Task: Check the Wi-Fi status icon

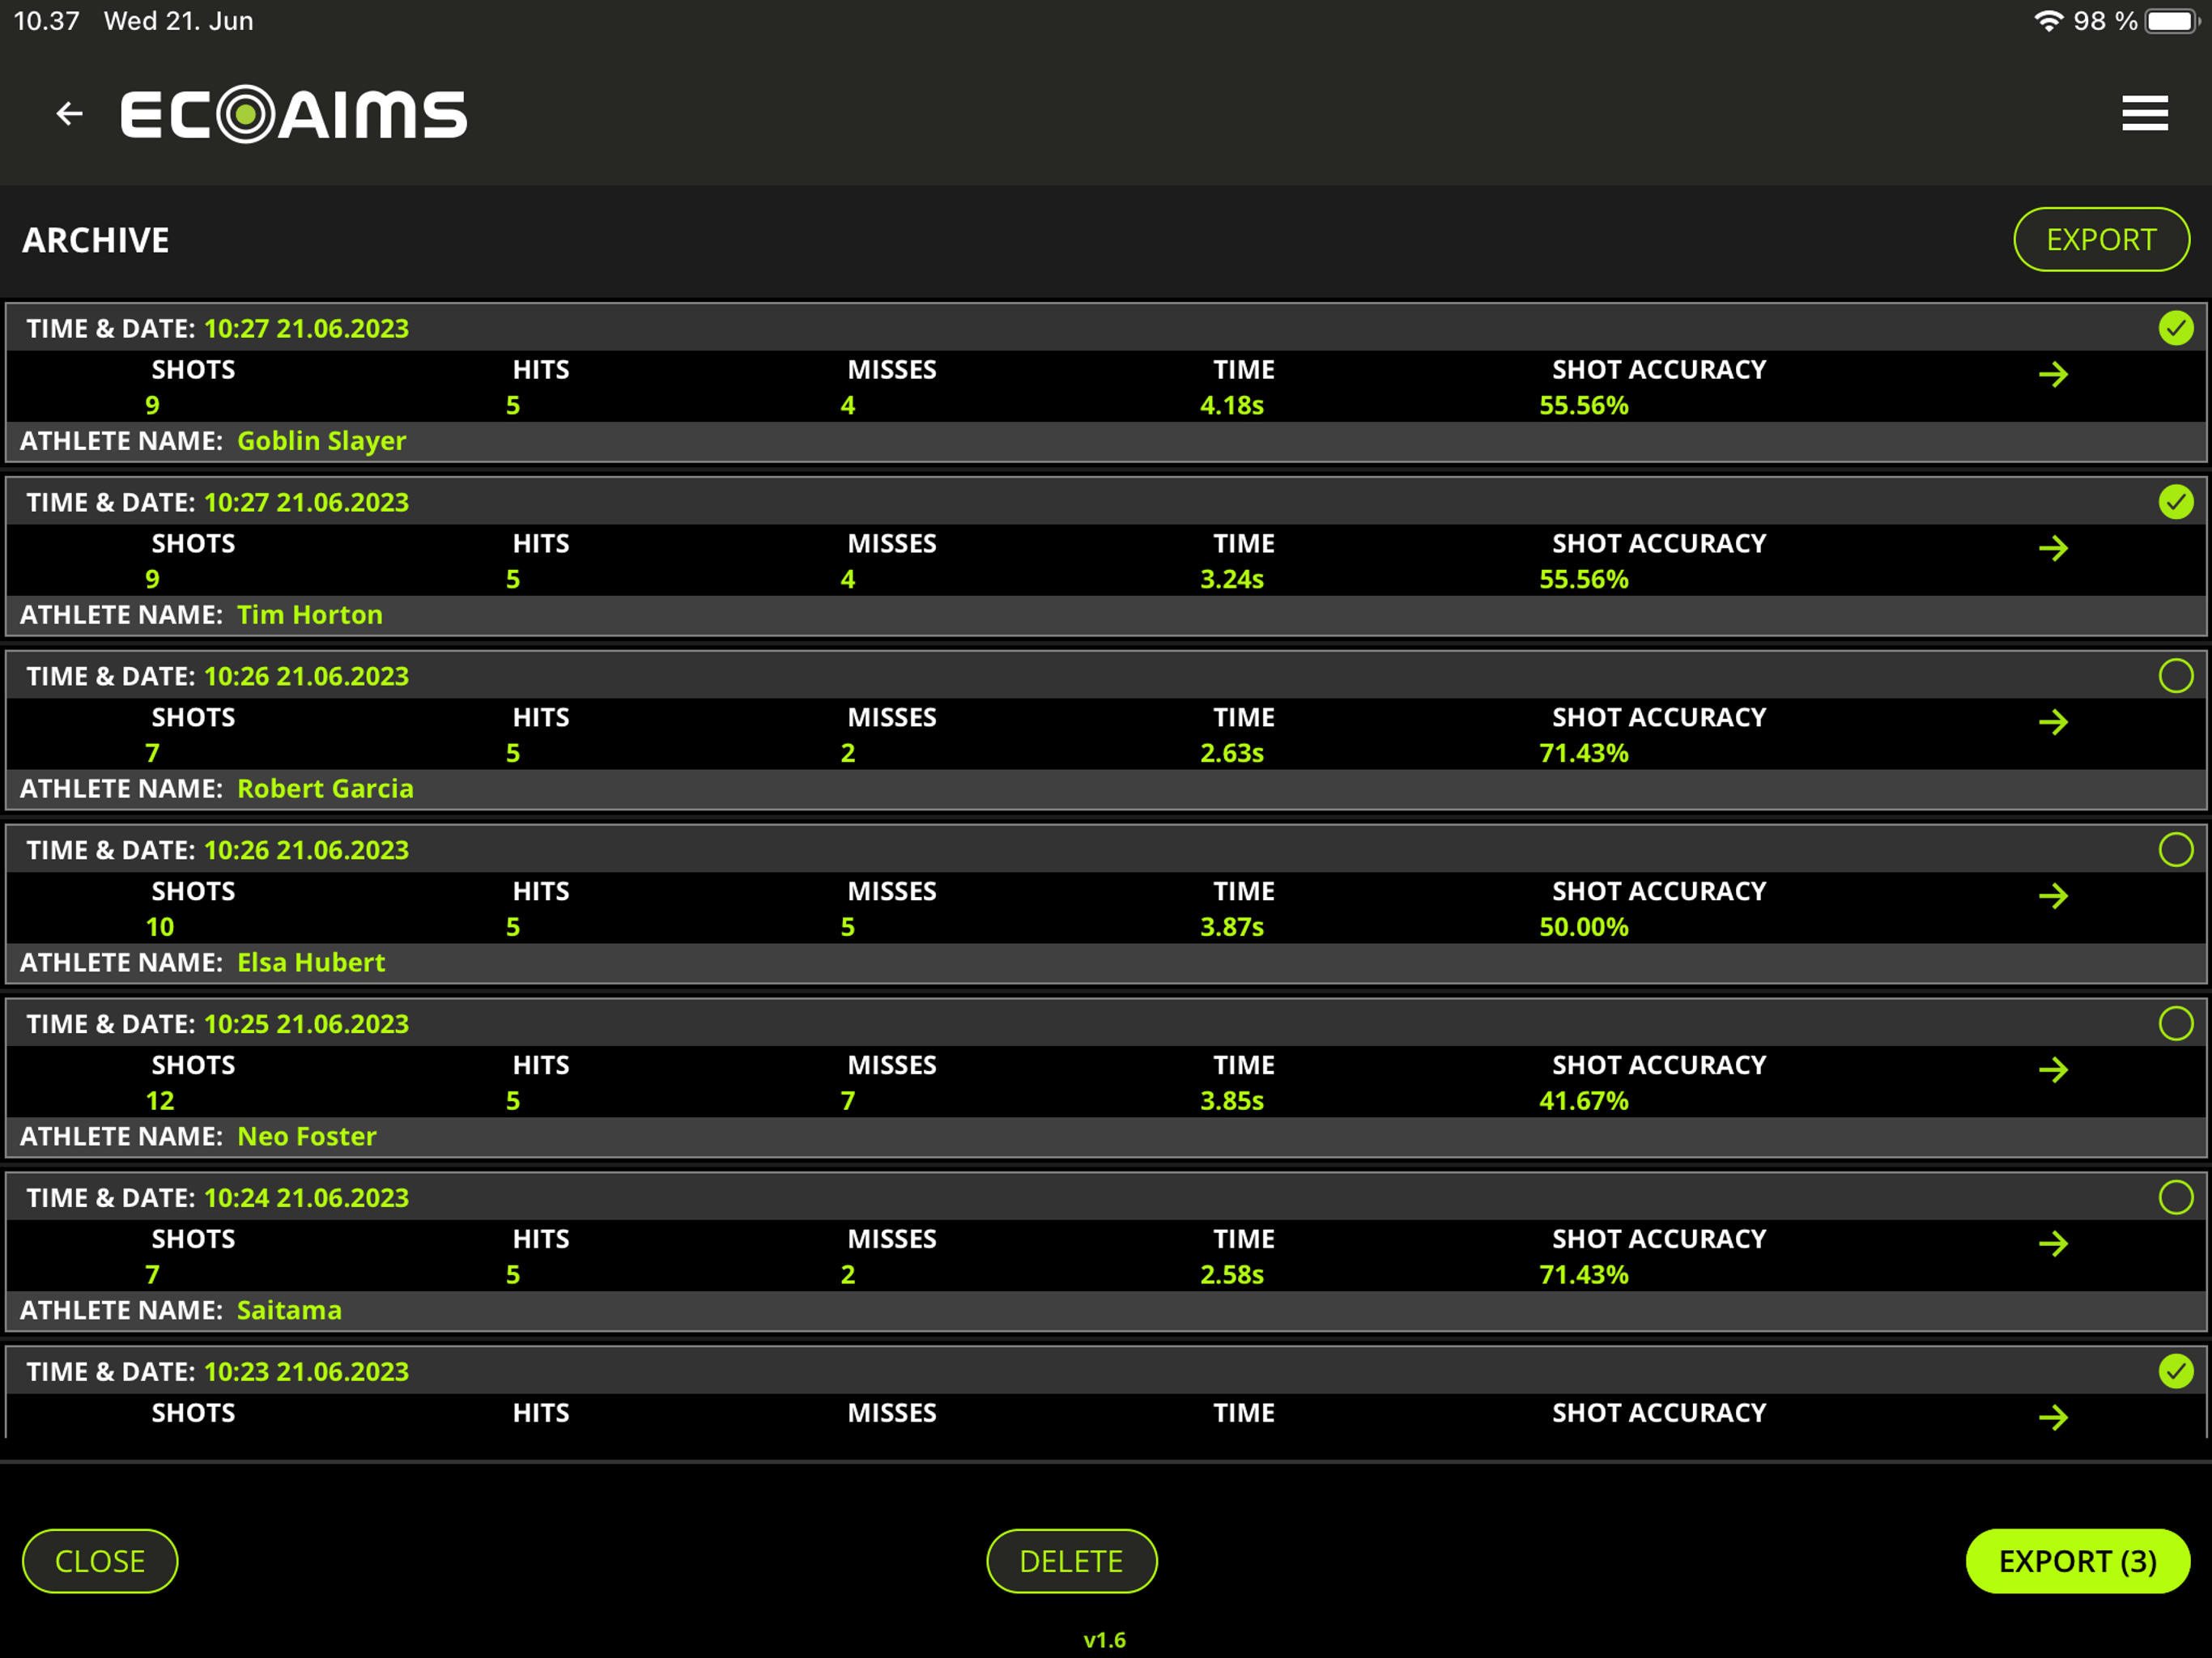Action: [x=2048, y=21]
